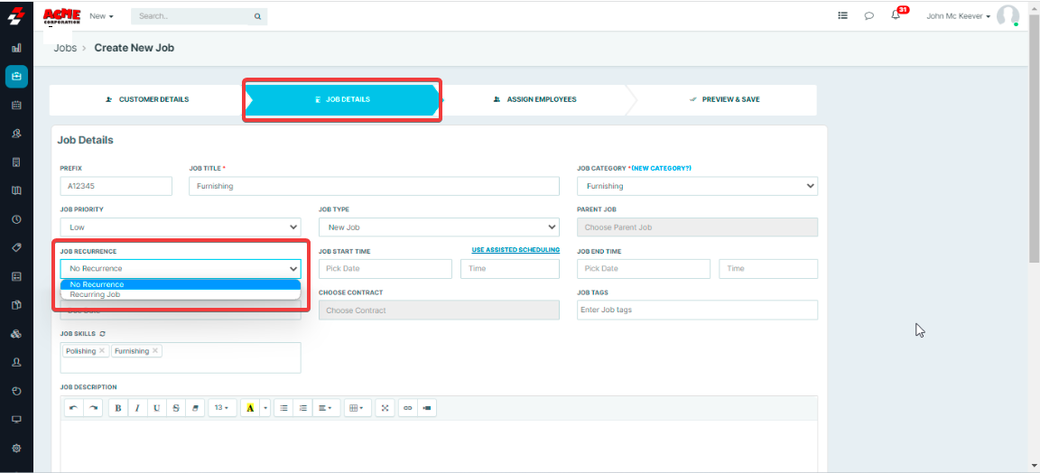This screenshot has height=473, width=1040.
Task: Open the paragraph alignment dropdown
Action: [325, 408]
